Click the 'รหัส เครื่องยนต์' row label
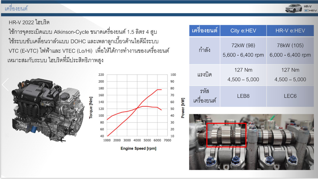Viewport: 318px width, 179px height. [x=205, y=96]
